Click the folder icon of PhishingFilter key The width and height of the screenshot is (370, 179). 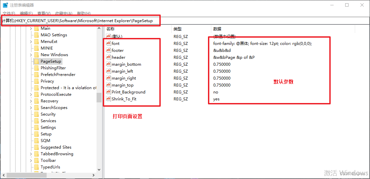[x=36, y=68]
